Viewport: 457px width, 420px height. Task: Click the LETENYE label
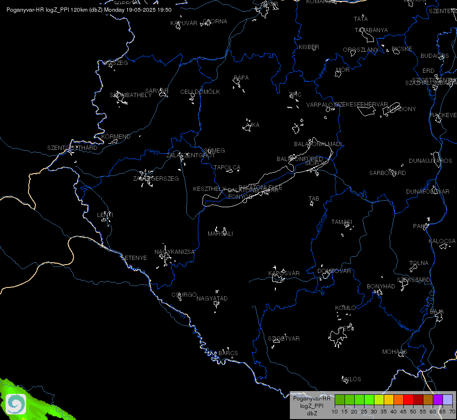click(134, 258)
